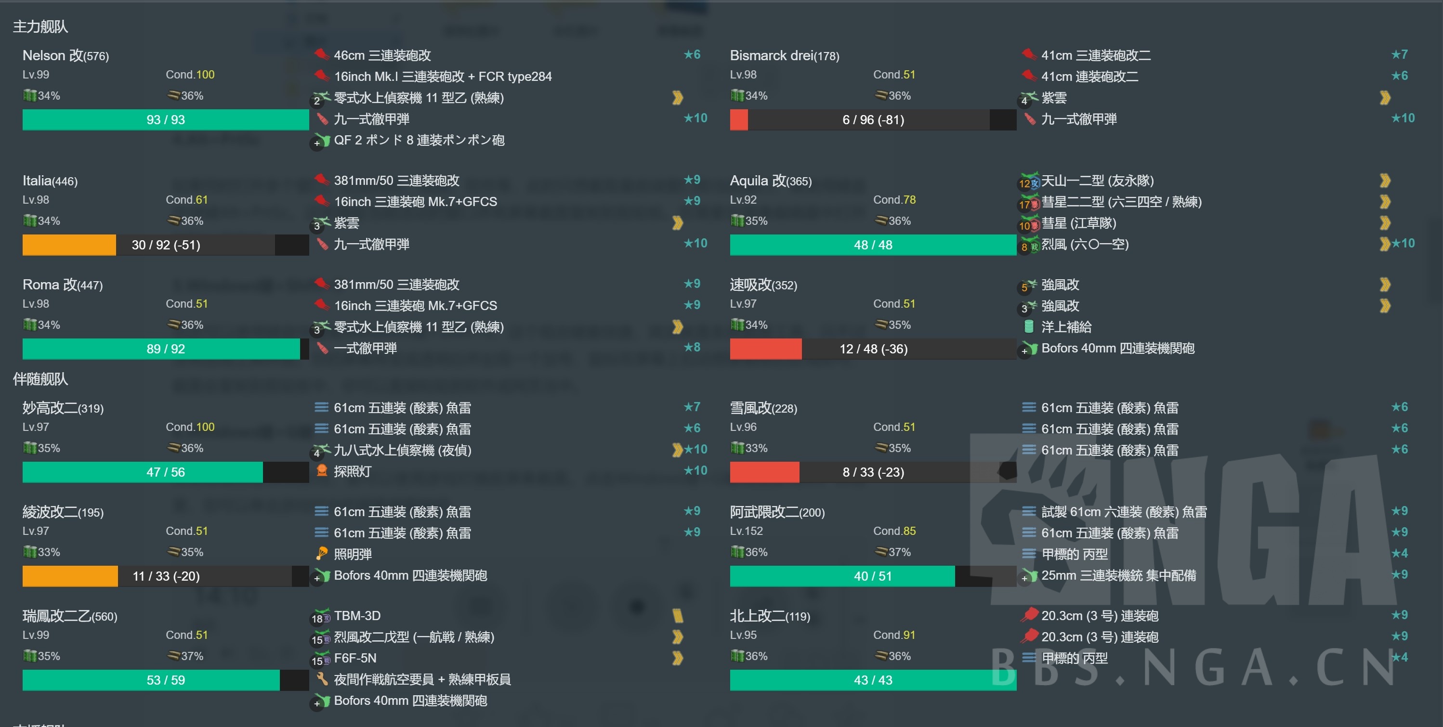This screenshot has width=1443, height=727.
Task: Click shell icon next to Roma's 一式徹甲弾
Action: pyautogui.click(x=322, y=348)
